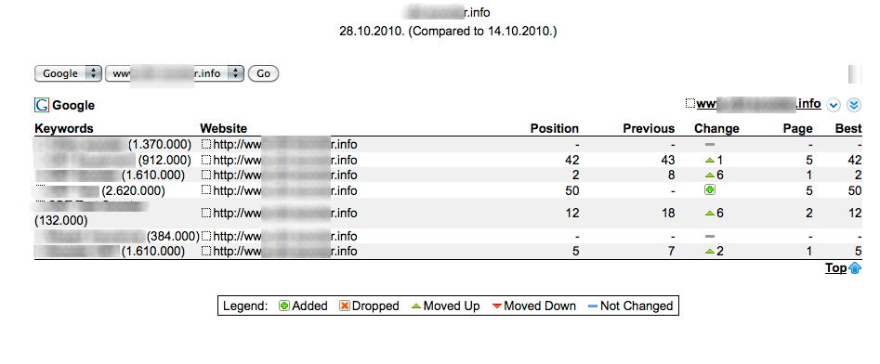Open website URL in 132.000 row
The image size is (880, 364).
pyautogui.click(x=284, y=214)
